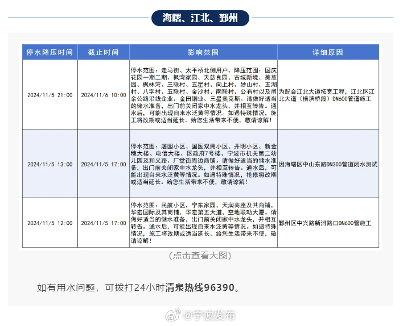Click the reason 鄞州区中兴路新河路口DN600管施工

[325, 223]
